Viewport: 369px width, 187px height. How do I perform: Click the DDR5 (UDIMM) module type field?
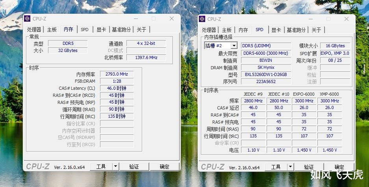pos(266,46)
